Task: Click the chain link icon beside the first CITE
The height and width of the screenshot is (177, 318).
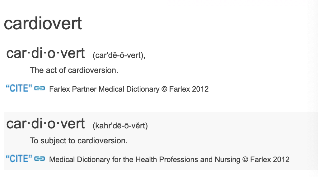Action: pos(40,88)
